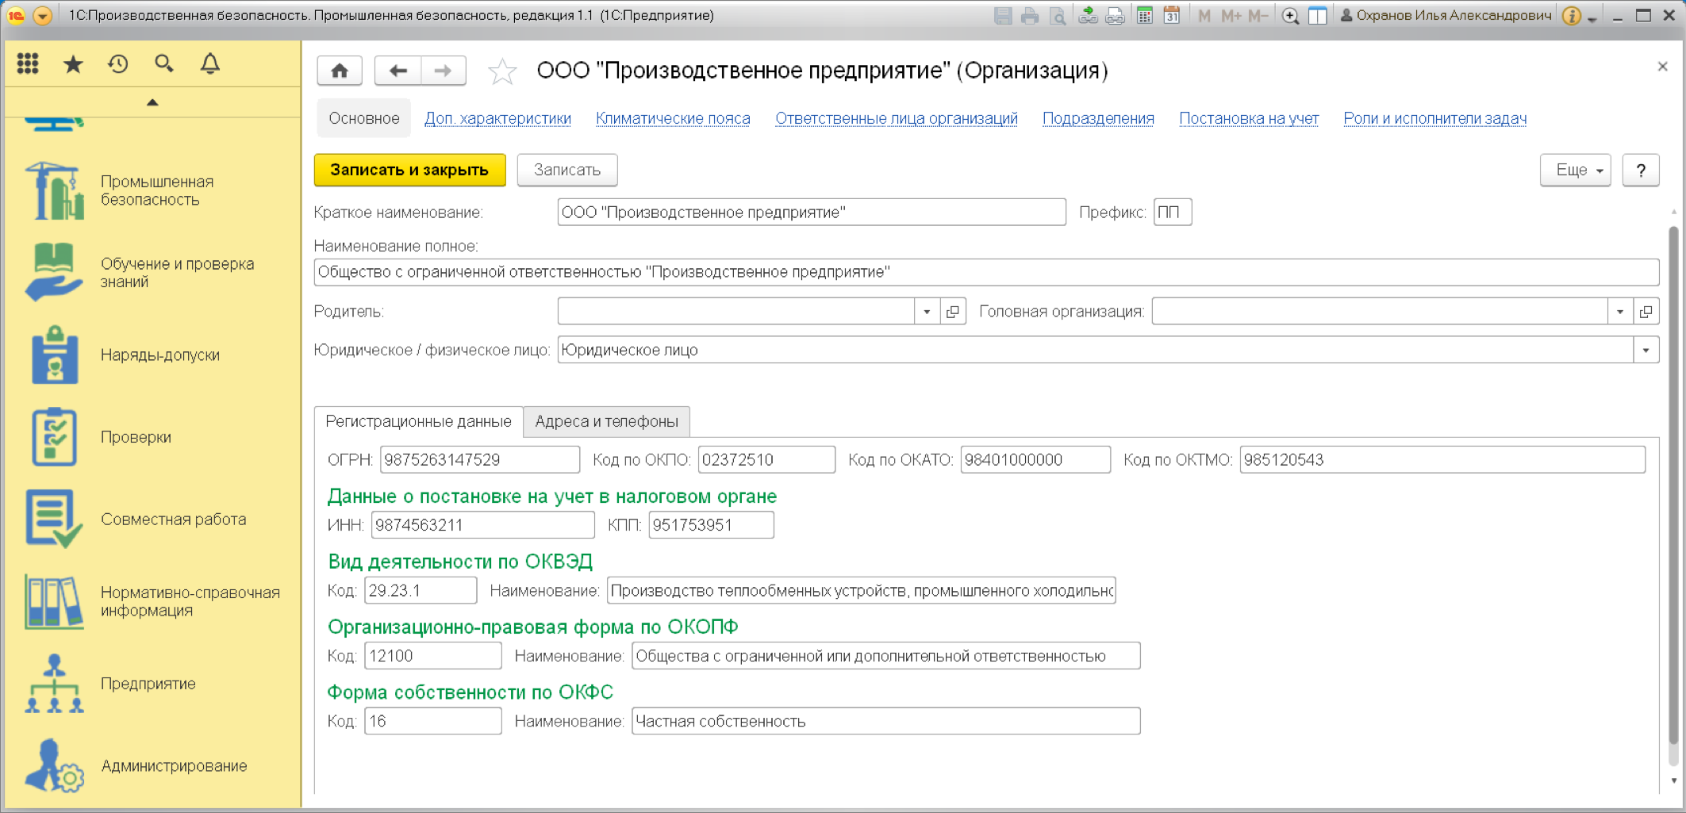Open the sections menu grid icon
Viewport: 1686px width, 813px height.
point(28,64)
